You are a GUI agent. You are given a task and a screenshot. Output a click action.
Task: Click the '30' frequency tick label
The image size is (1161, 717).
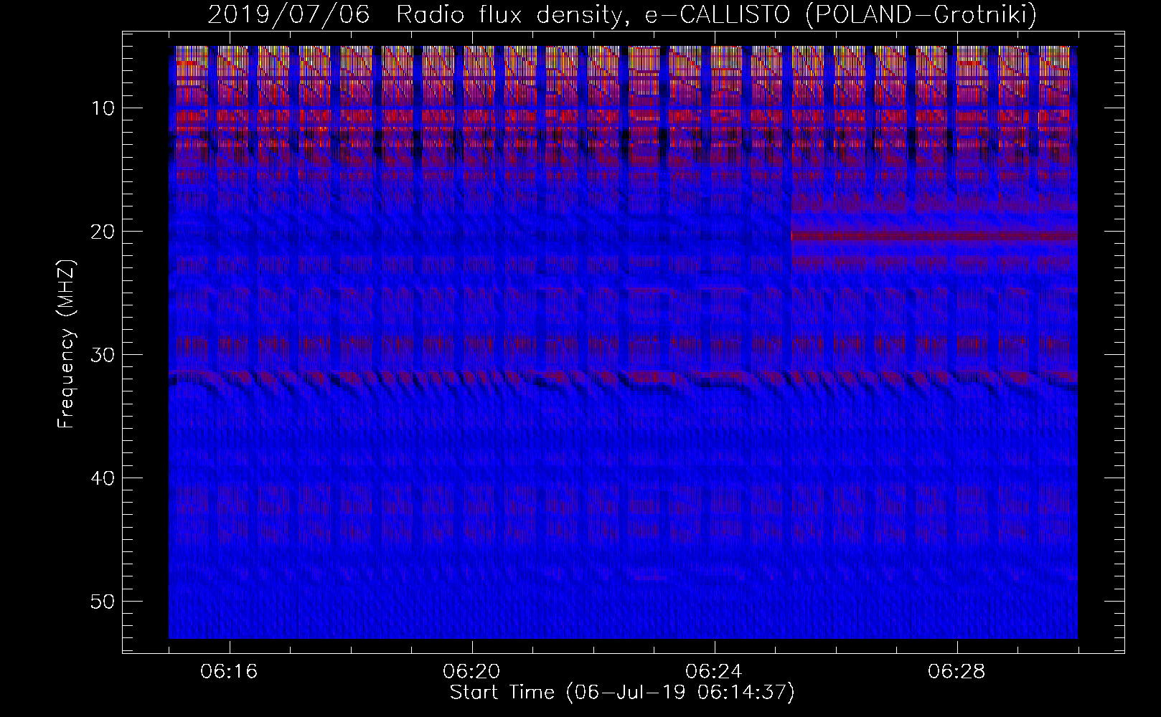click(x=103, y=354)
